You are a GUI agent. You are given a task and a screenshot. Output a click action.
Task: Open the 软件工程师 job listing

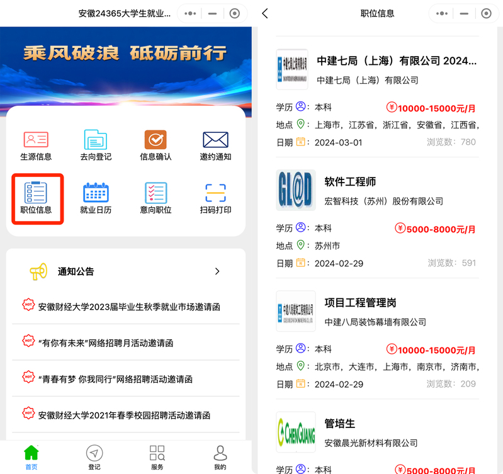click(x=350, y=182)
